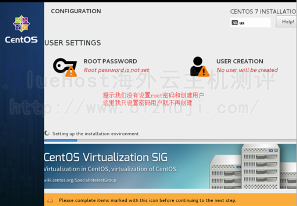Click the USER SETTINGS heading
Screen dimensions: 297x206
coord(73,43)
